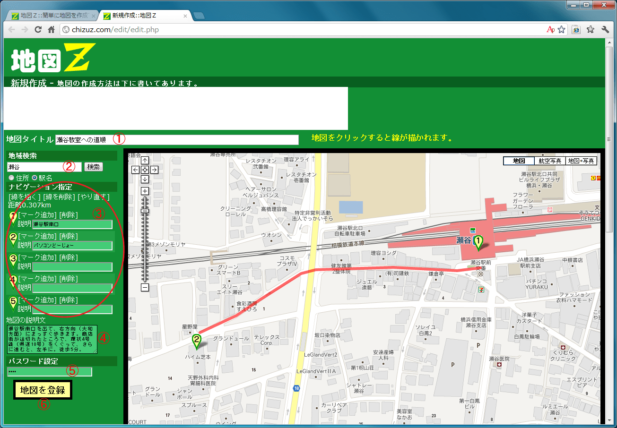Click the map re-center icon between arrows
Screen dimensions: 617x428
coord(145,170)
